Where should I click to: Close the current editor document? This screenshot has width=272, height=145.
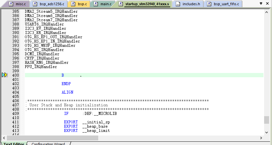tap(267, 4)
